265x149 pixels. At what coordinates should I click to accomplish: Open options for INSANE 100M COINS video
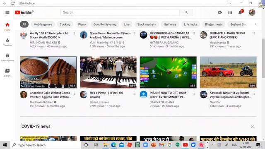[x=194, y=93]
